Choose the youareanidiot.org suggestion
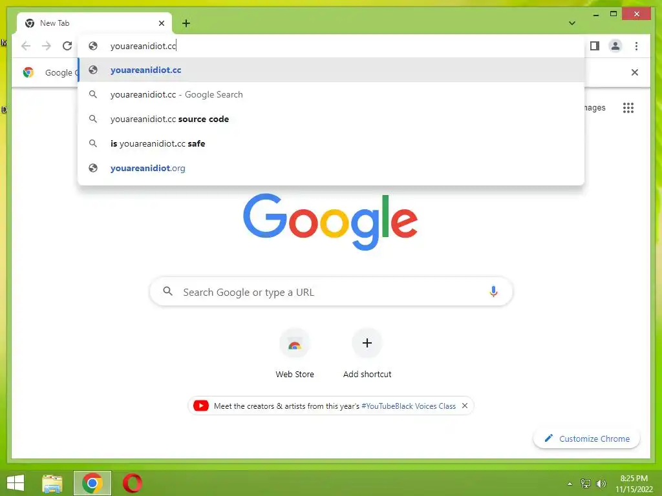 pyautogui.click(x=332, y=168)
